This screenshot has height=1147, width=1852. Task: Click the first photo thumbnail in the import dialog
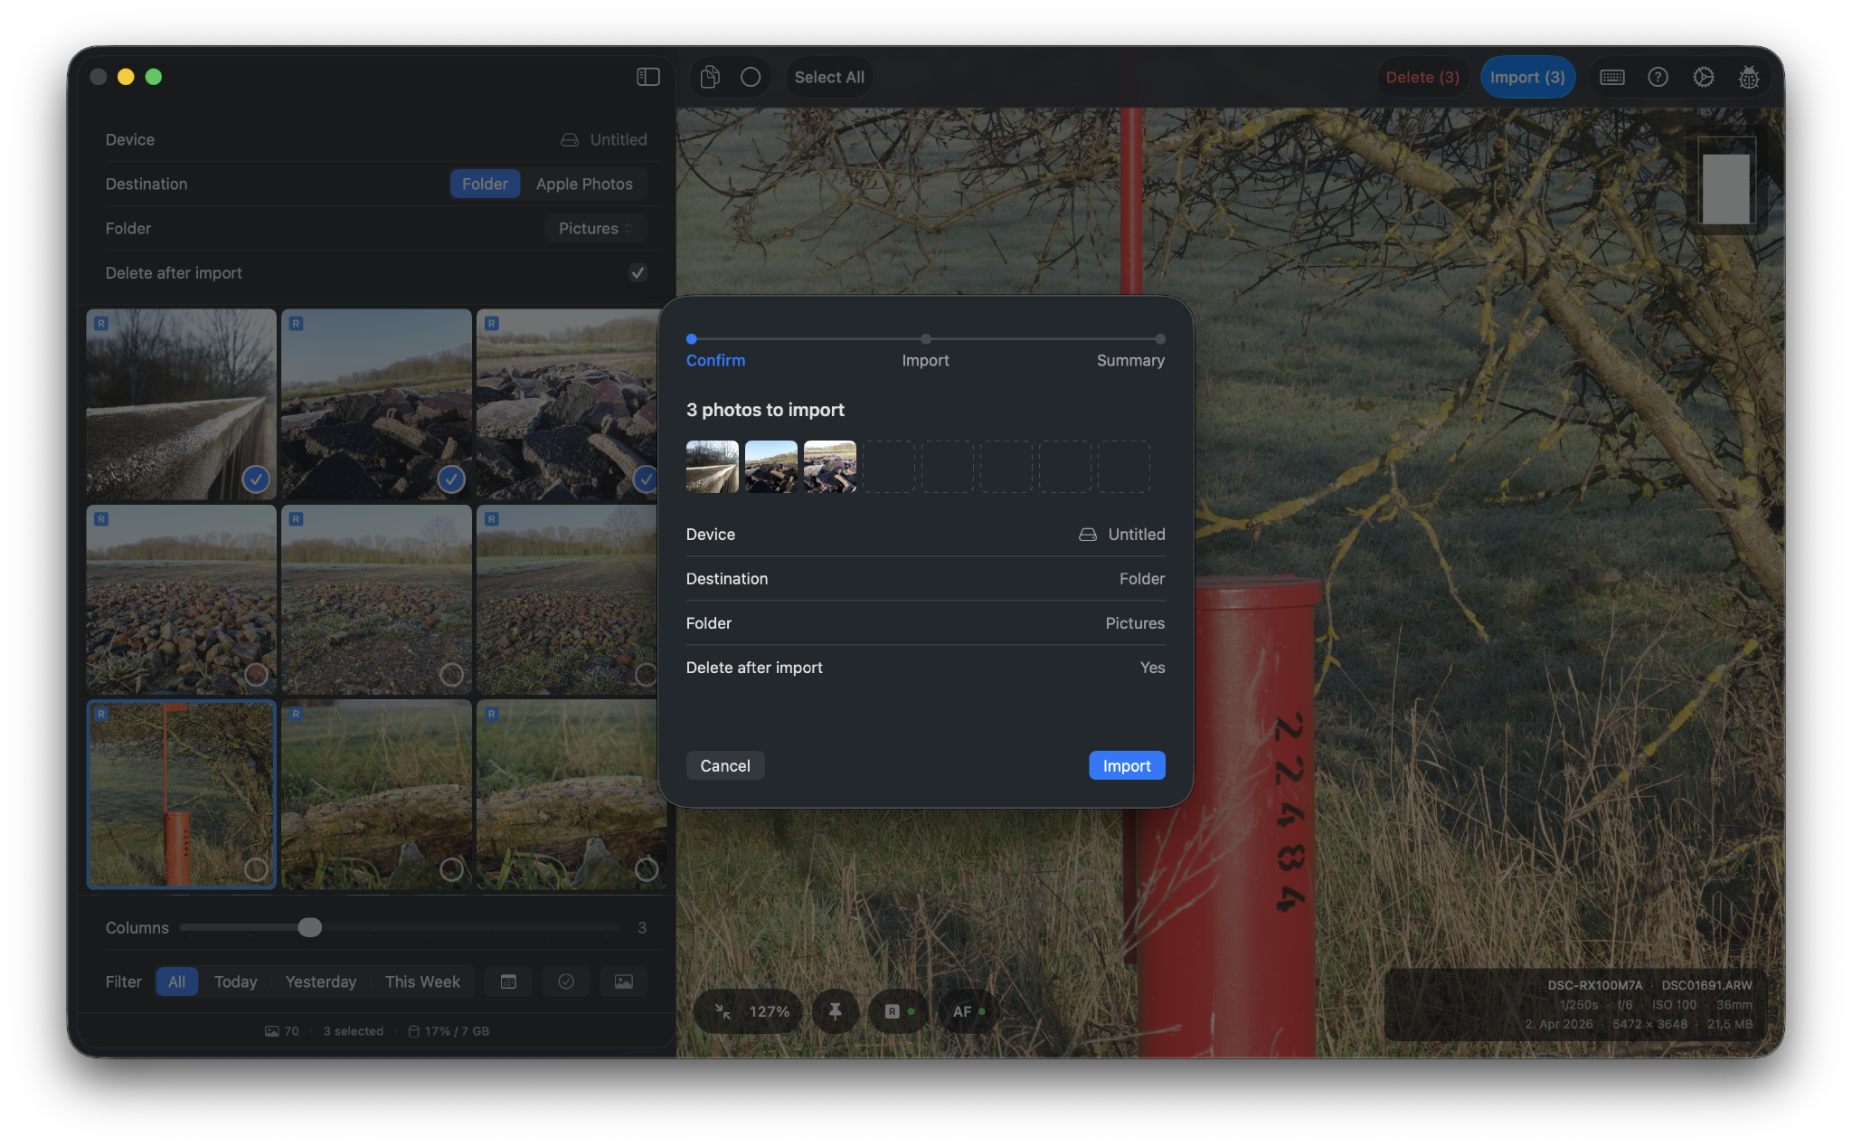(x=712, y=467)
